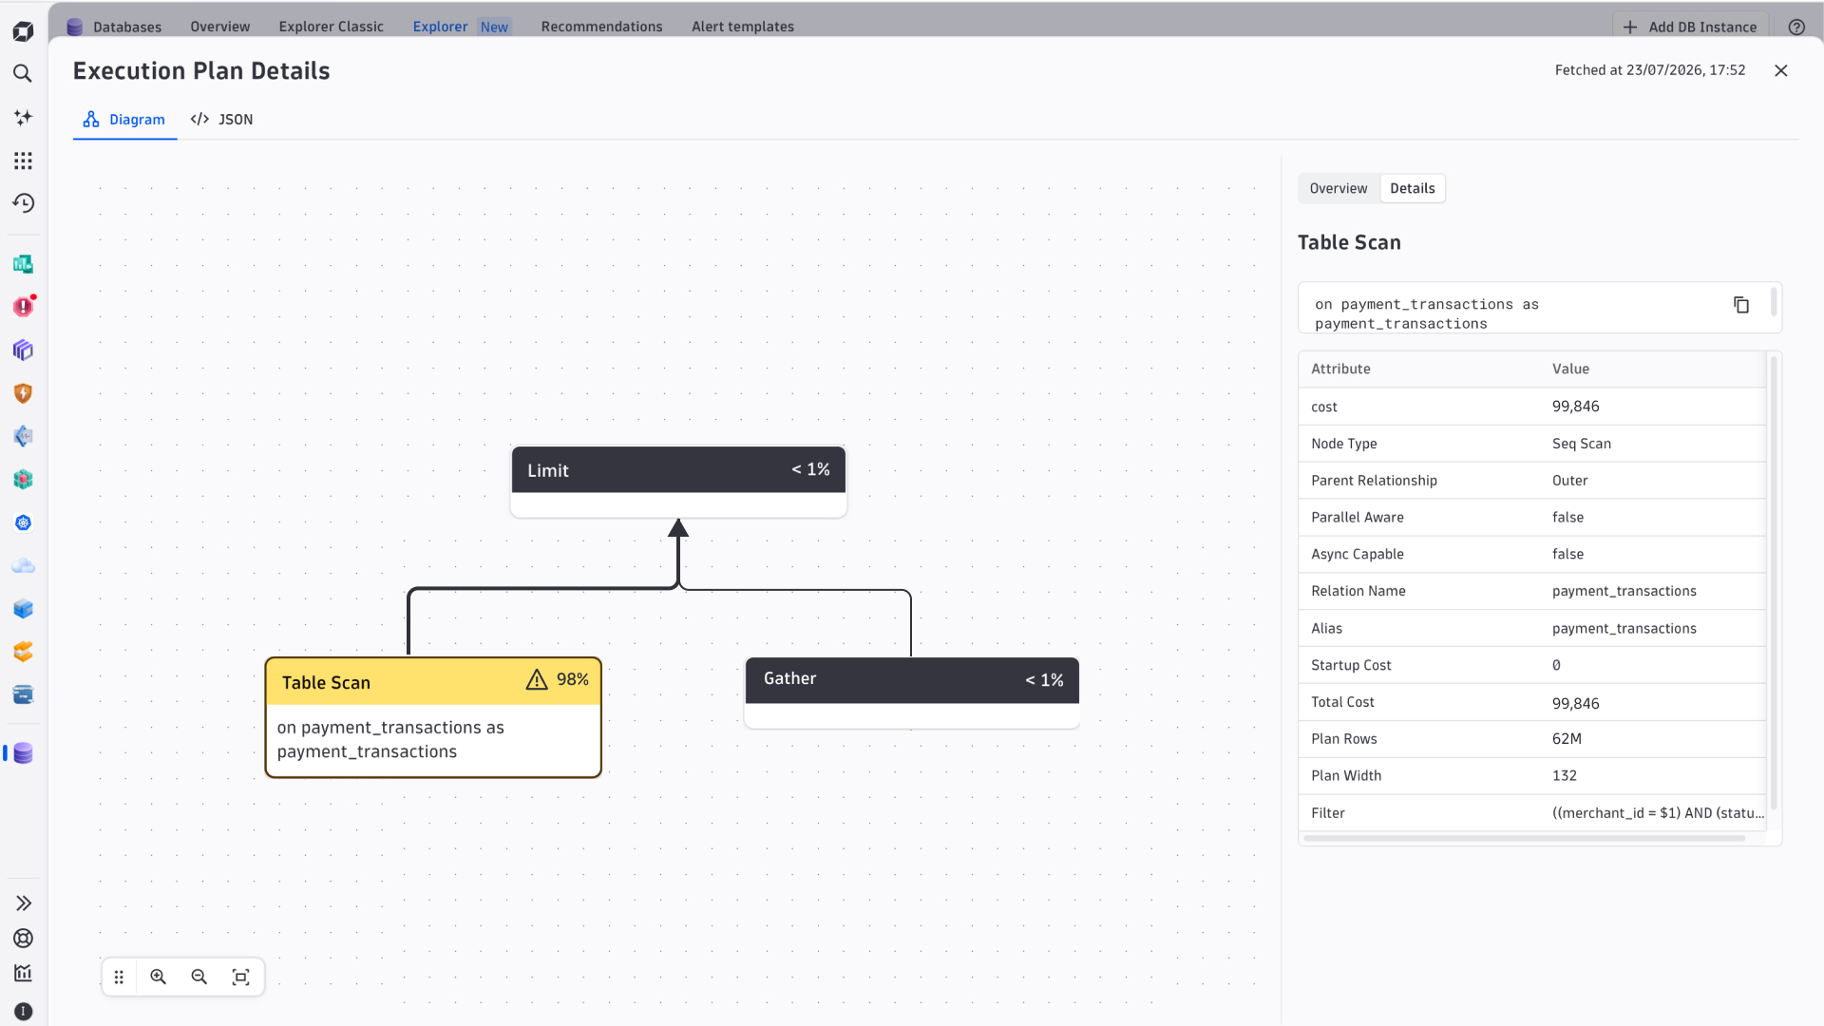Close the Execution Plan Details panel
The image size is (1824, 1026).
(x=1781, y=70)
